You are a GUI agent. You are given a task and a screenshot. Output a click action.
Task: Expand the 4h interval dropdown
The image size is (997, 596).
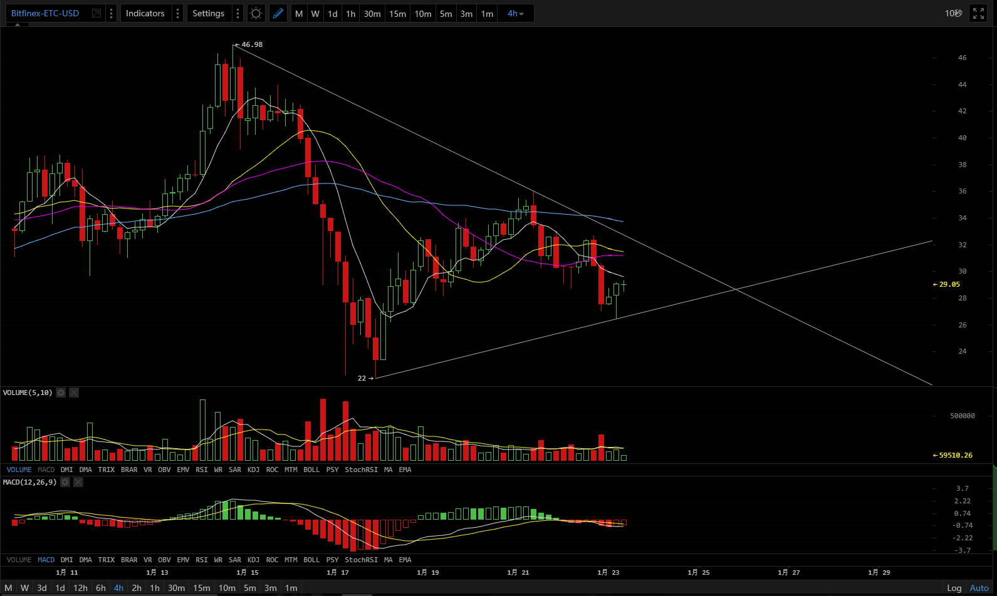[x=515, y=14]
